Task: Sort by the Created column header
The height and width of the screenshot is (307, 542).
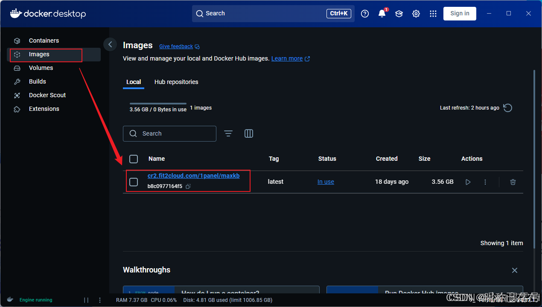Action: (387, 159)
